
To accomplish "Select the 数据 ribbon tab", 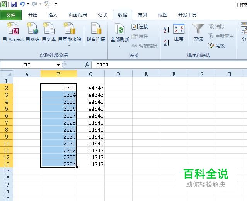I will point(123,15).
